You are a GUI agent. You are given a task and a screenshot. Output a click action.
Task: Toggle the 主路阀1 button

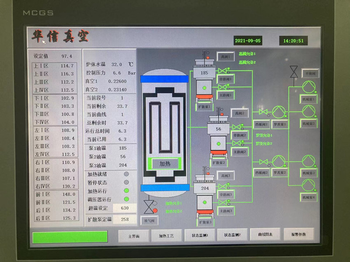[226, 95]
